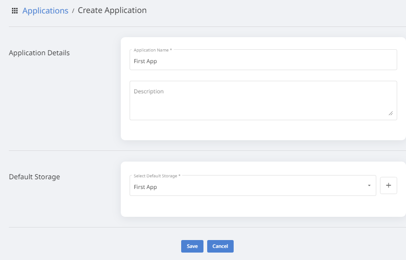Open the apps grid icon
The image size is (406, 260).
[15, 11]
